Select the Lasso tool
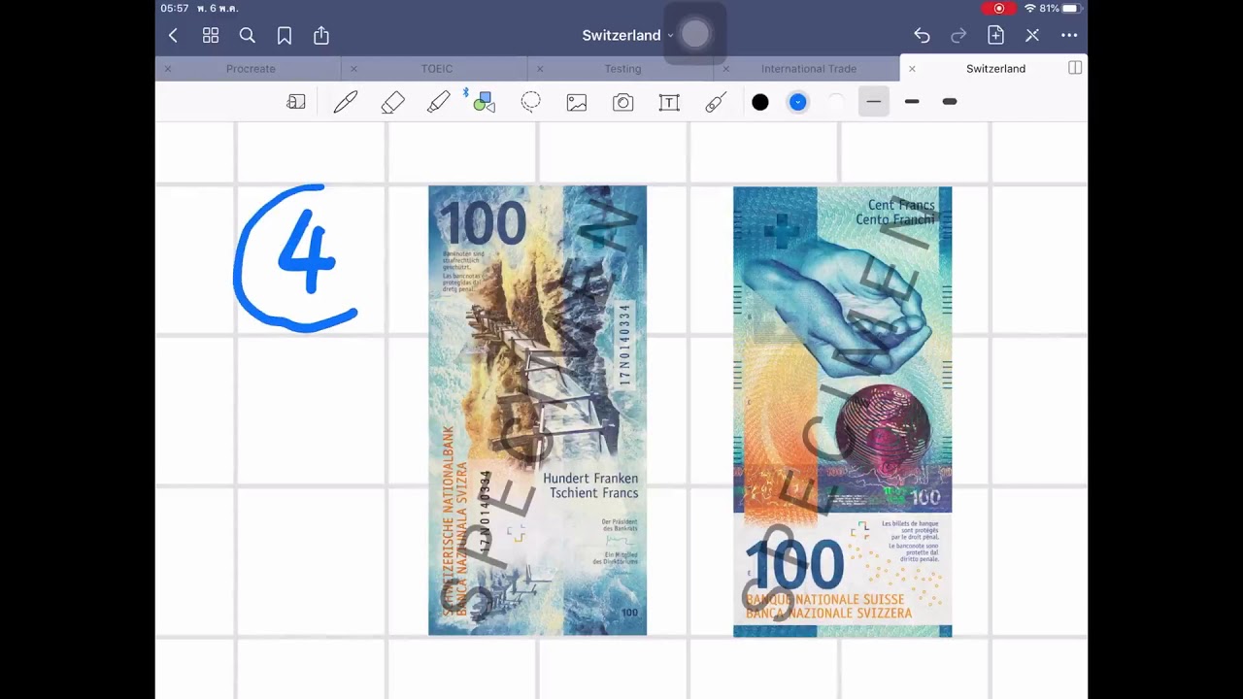 coord(530,102)
